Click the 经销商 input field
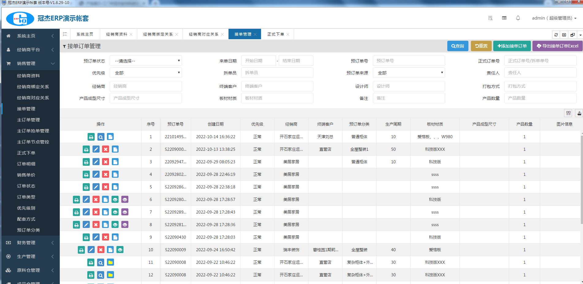 146,86
